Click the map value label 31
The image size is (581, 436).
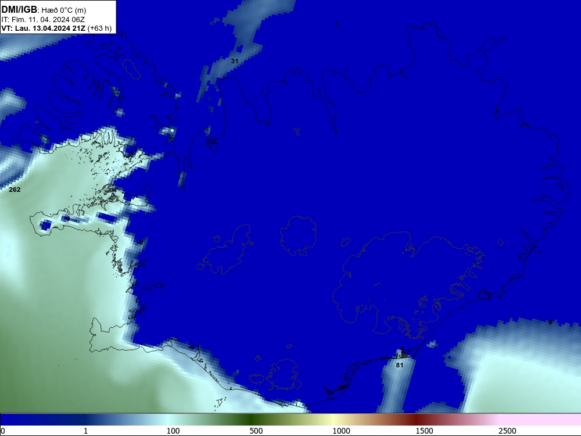pos(235,61)
